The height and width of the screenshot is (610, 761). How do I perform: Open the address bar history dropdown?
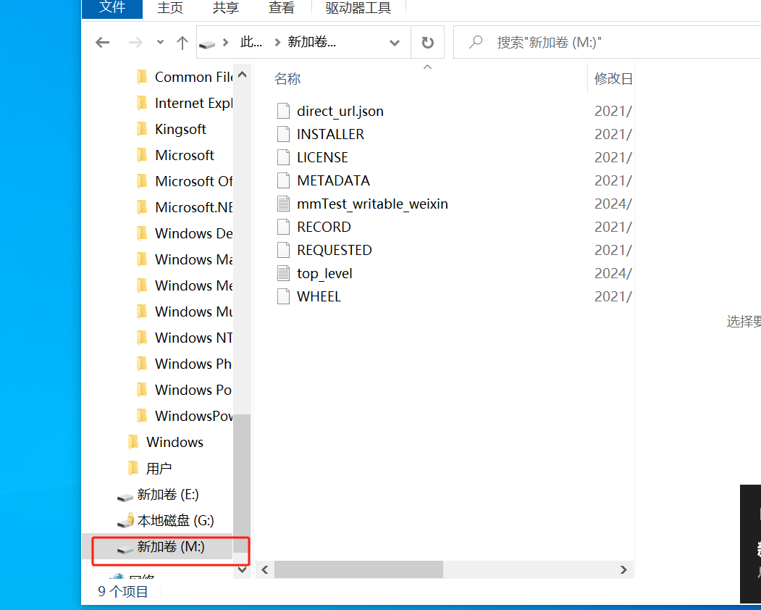click(x=395, y=43)
